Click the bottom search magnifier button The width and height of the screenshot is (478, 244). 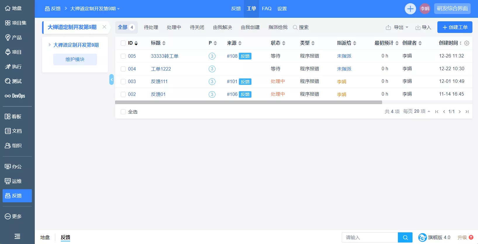click(x=405, y=237)
